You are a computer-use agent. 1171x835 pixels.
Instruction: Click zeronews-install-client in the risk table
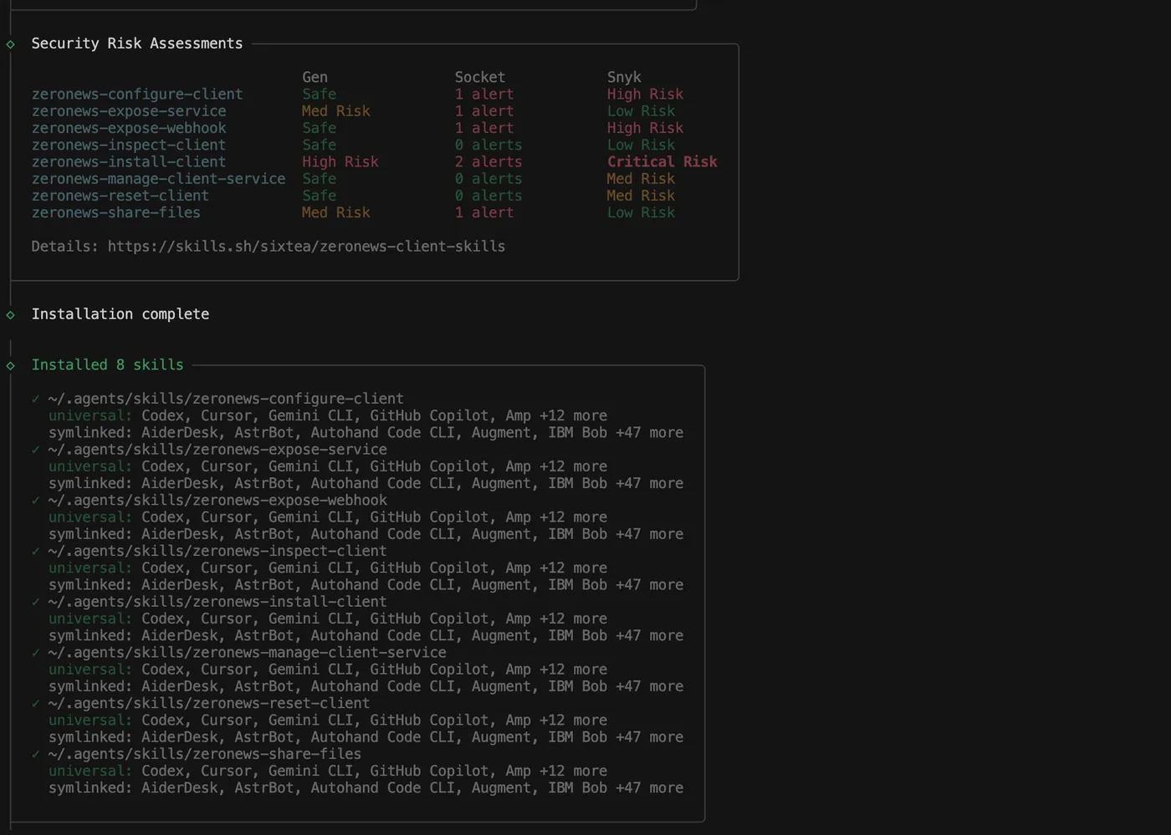129,162
